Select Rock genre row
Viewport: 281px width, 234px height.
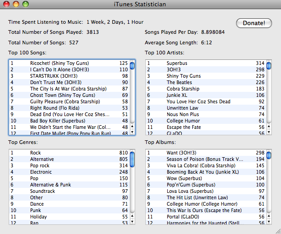click(69, 153)
